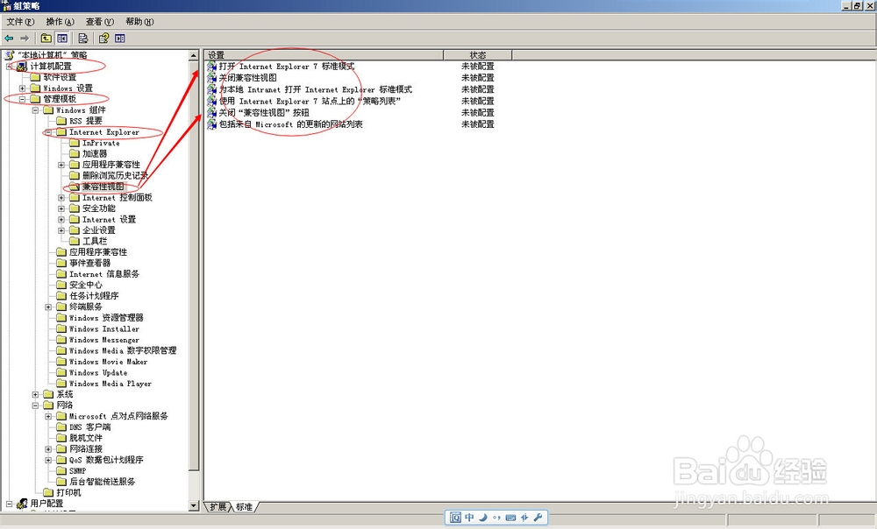Select 事件查看器 in the tree
The width and height of the screenshot is (877, 529).
coord(90,263)
